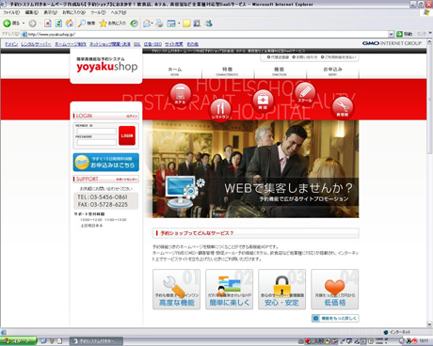Click the browser Refresh toolbar icon
Image resolution: width=433 pixels, height=346 pixels.
click(58, 24)
